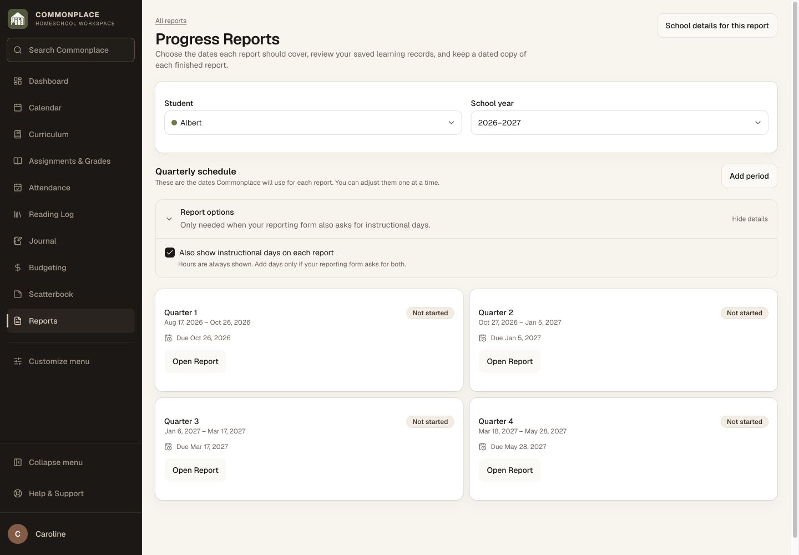Open the School year dropdown 2026–2027
This screenshot has height=555, width=799.
619,123
